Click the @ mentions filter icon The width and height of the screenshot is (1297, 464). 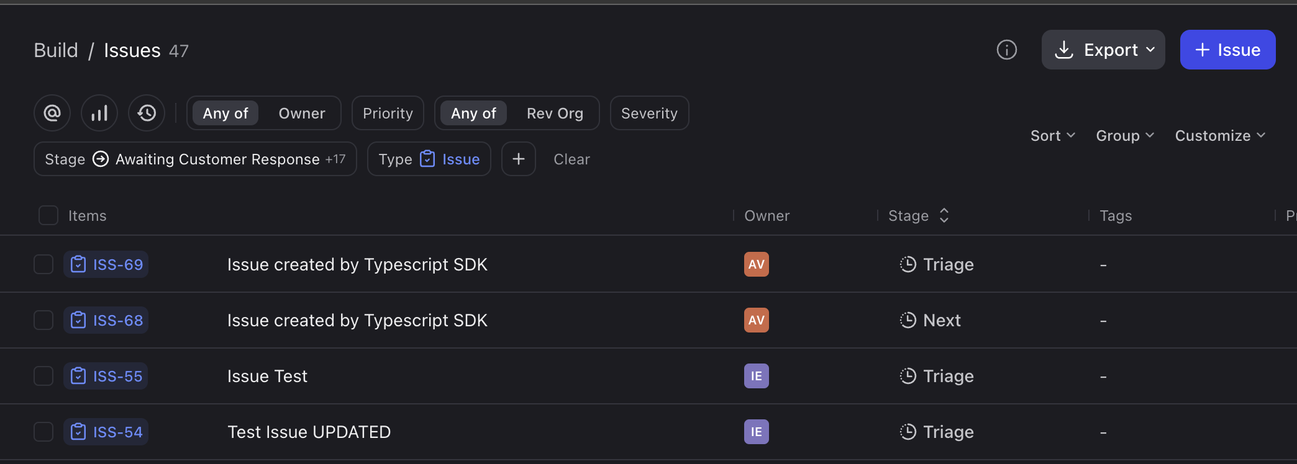52,113
